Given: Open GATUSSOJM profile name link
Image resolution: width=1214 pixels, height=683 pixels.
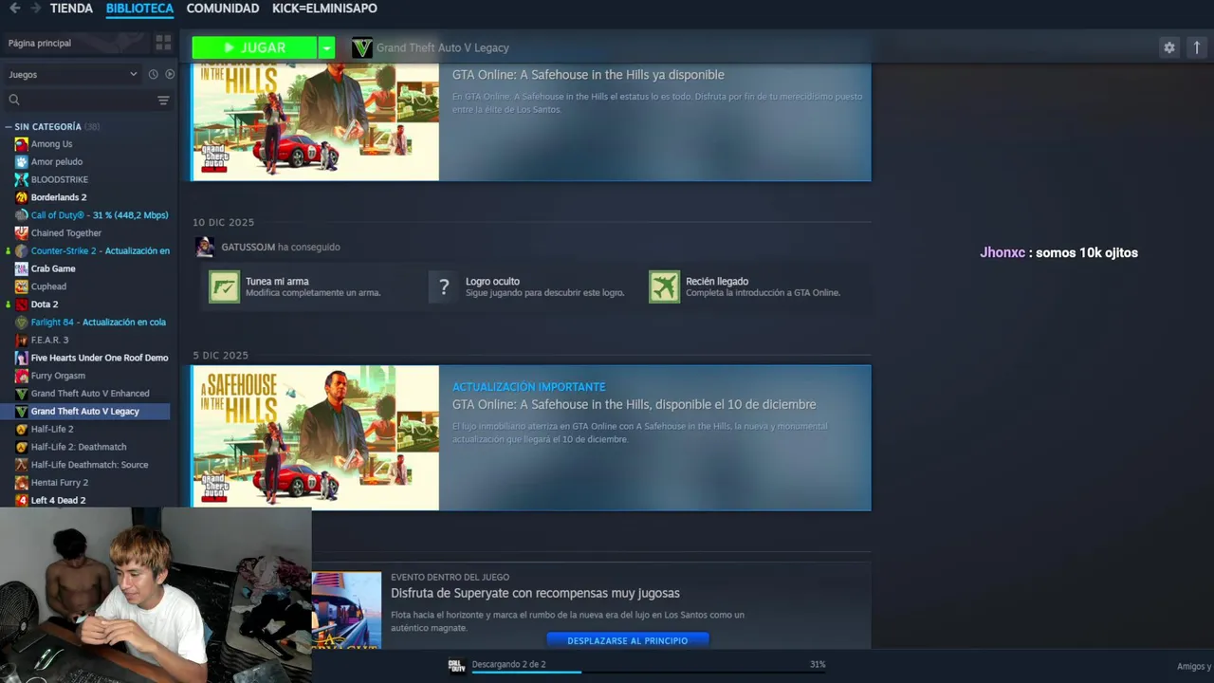Looking at the screenshot, I should 248,247.
